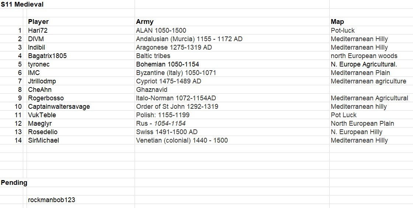Select the Captainwaltersavage player cell
This screenshot has width=413, height=208.
pos(81,106)
